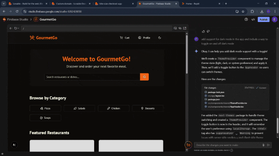
Task: Close the GourmetGo Firebase Studio tab
Action: click(176, 4)
